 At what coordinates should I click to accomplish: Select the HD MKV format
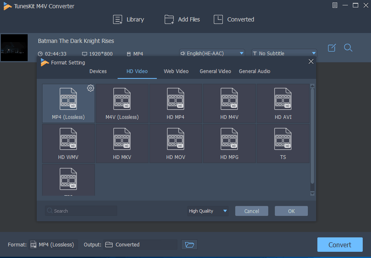point(122,143)
